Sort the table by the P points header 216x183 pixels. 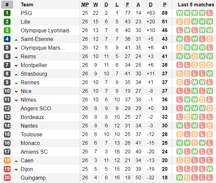[165, 5]
